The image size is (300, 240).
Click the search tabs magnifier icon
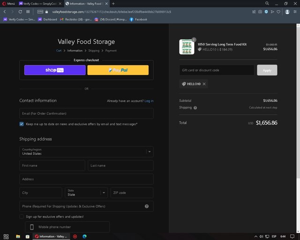tap(267, 3)
